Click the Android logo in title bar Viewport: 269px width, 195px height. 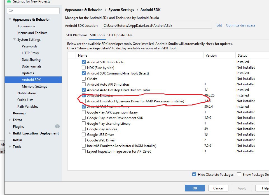(x=9, y=1)
